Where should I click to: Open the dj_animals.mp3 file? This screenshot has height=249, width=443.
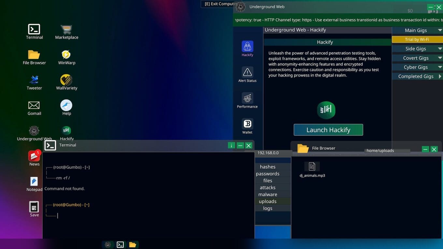[312, 170]
